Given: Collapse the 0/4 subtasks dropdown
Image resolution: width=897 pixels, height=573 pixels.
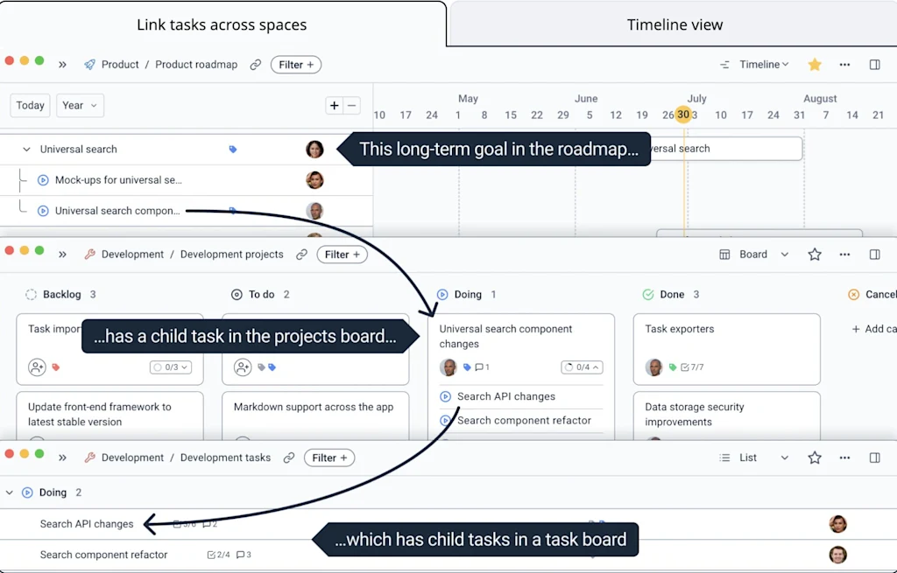Looking at the screenshot, I should coord(582,367).
